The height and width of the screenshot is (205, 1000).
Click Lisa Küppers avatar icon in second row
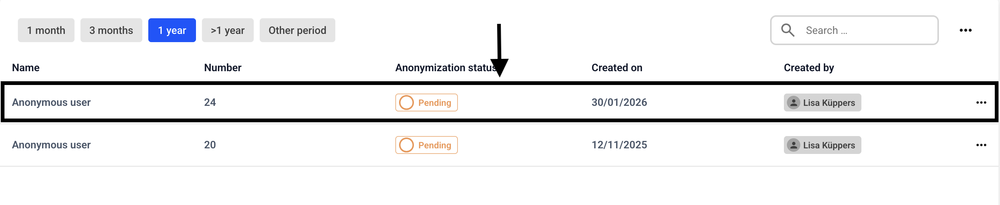(x=794, y=145)
